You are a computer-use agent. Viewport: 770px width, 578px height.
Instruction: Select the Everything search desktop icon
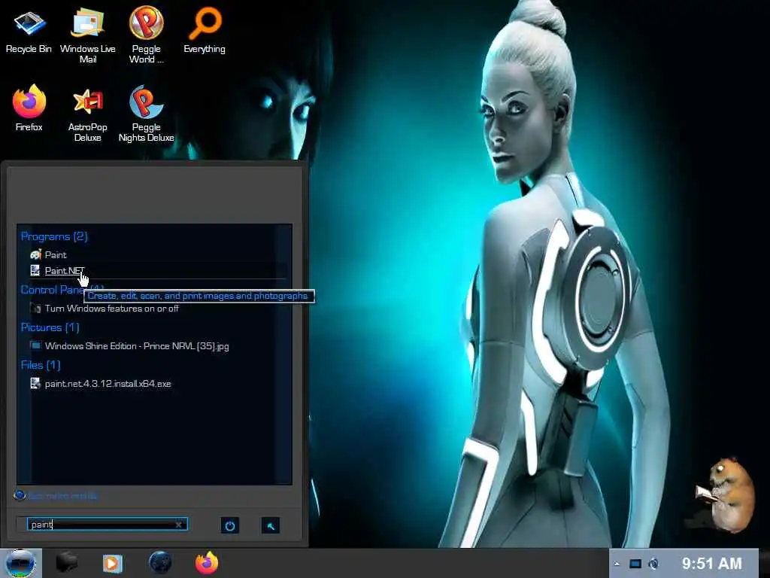click(x=205, y=30)
